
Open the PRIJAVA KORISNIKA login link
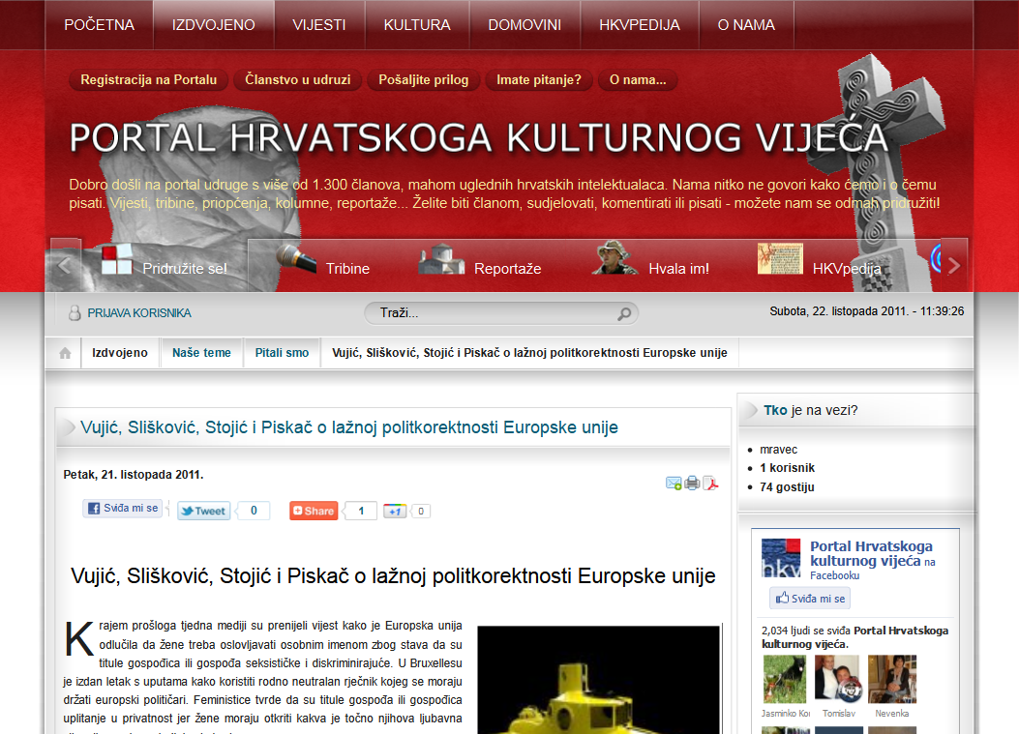click(x=138, y=313)
